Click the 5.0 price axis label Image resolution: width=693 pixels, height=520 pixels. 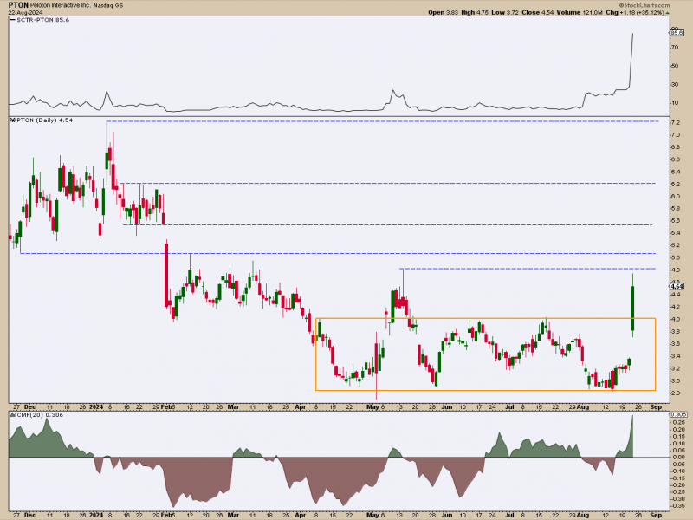[676, 257]
